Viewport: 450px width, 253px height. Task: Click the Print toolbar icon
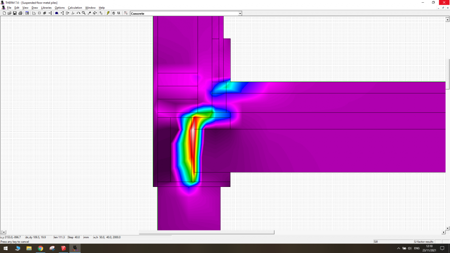click(20, 13)
